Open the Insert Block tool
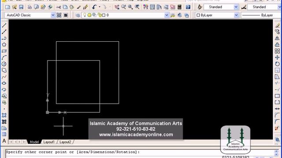Screen dimensions: 282x158 click(4, 96)
